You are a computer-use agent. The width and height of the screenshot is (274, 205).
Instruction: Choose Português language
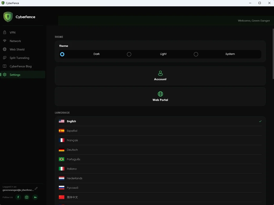pos(160,159)
